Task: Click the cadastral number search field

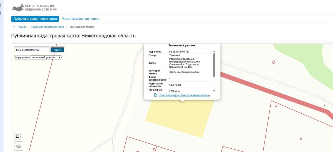Action: 32,50
